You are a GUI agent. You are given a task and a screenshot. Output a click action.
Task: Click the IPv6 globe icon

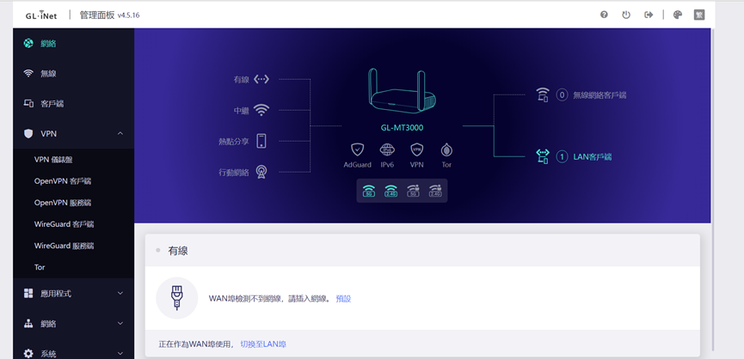click(387, 150)
